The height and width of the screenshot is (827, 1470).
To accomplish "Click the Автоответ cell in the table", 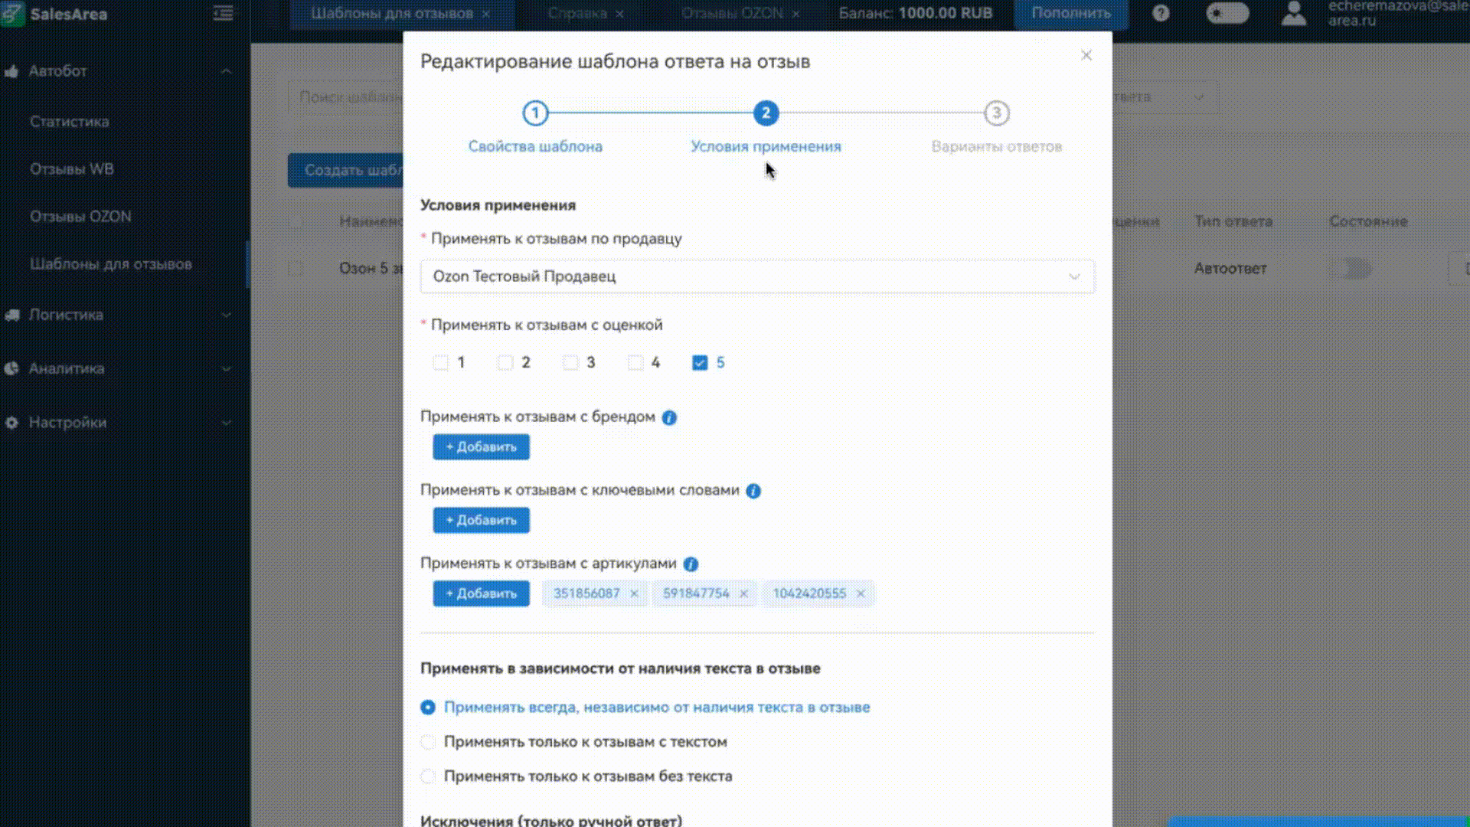I will pos(1230,269).
